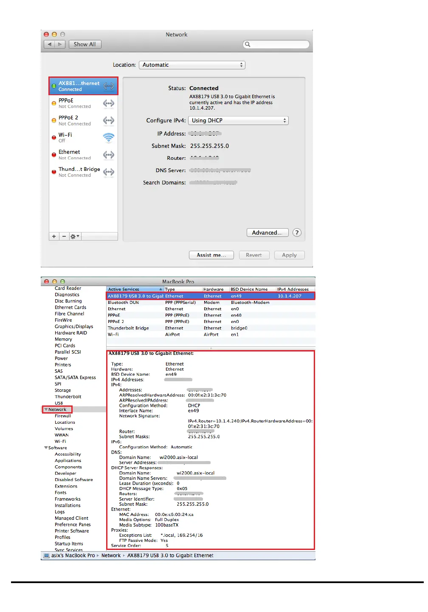The image size is (428, 612).
Task: Select the Ethernet Not Connected service
Action: point(83,155)
